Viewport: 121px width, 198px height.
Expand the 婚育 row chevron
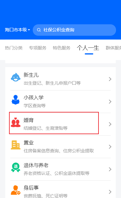pyautogui.click(x=110, y=124)
